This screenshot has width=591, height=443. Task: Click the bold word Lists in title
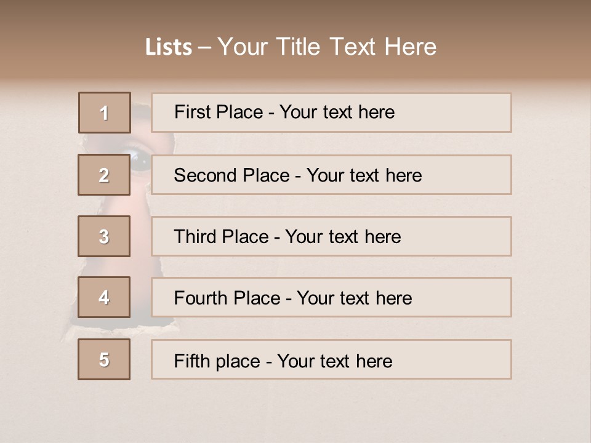(x=169, y=47)
